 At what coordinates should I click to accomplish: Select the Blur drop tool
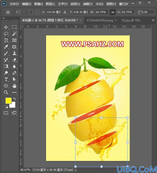coord(14,66)
